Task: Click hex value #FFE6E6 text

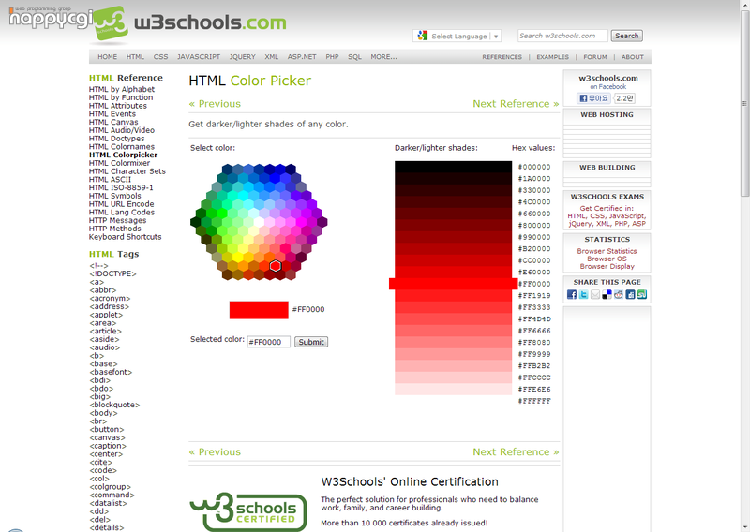Action: coord(534,389)
